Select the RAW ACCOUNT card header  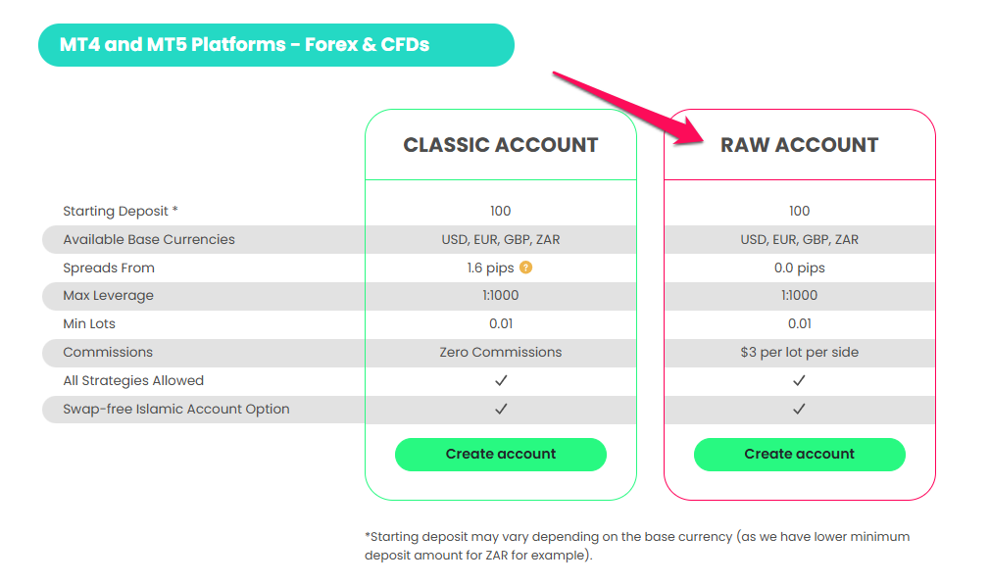pos(799,143)
